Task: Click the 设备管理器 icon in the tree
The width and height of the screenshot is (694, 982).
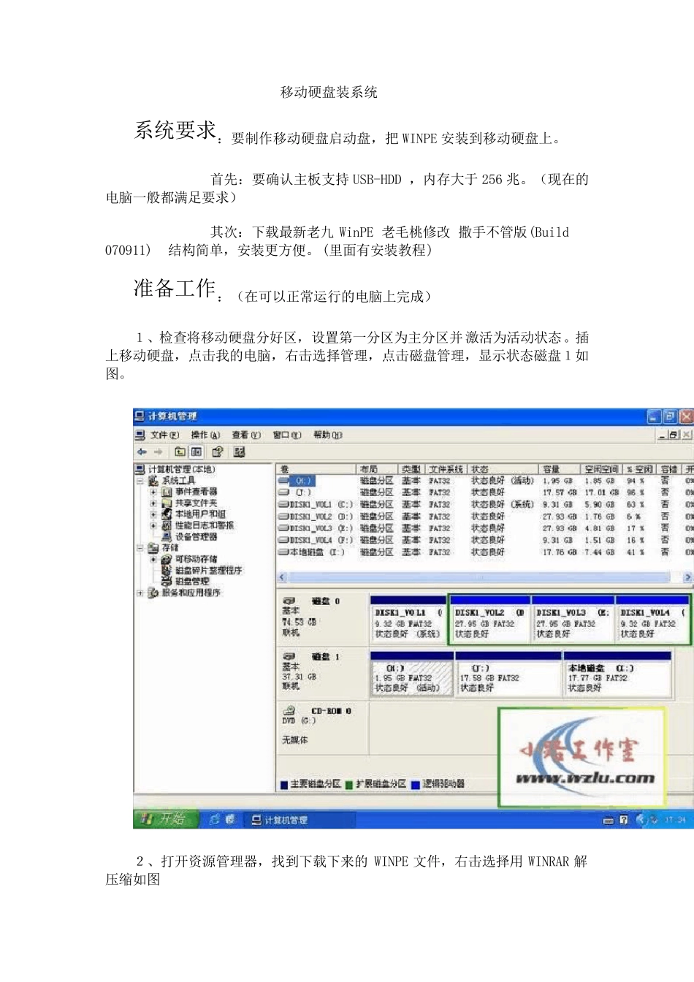Action: (167, 536)
